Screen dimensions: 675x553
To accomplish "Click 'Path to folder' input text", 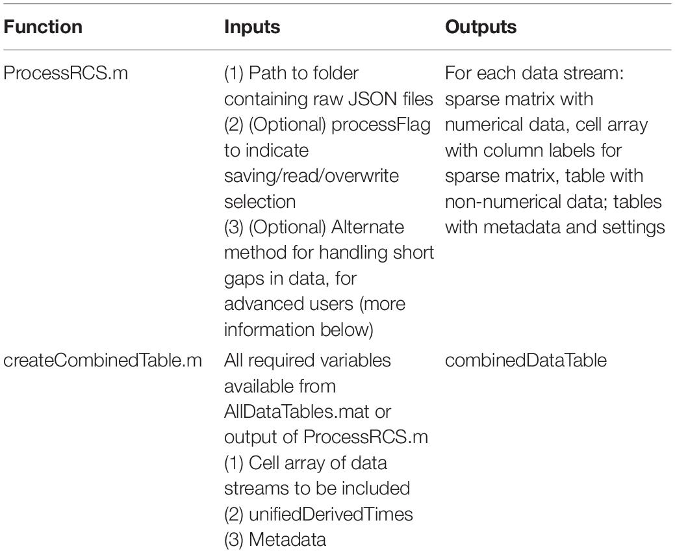I will [x=303, y=73].
